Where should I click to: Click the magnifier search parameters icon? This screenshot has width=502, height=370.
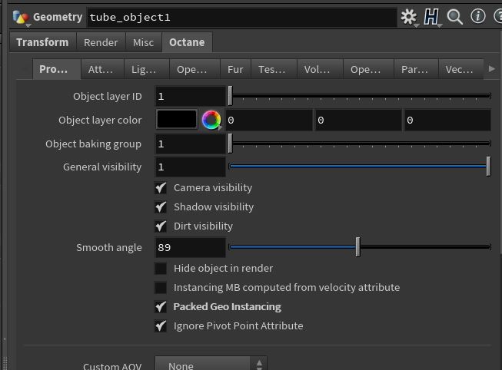tap(455, 17)
